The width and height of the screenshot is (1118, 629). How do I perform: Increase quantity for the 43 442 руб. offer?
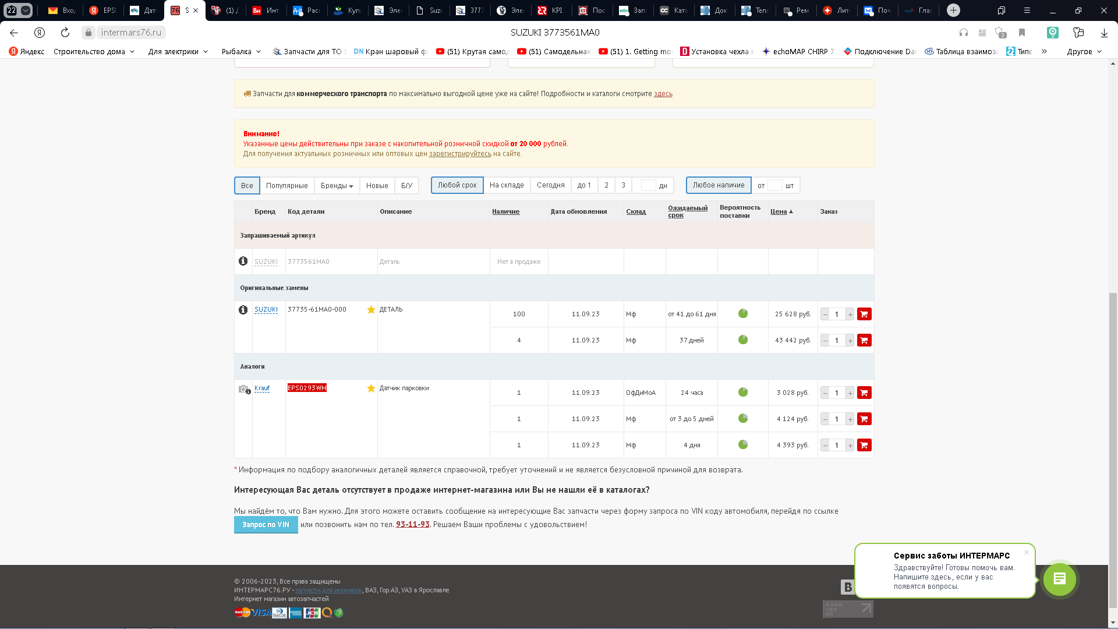pyautogui.click(x=850, y=341)
